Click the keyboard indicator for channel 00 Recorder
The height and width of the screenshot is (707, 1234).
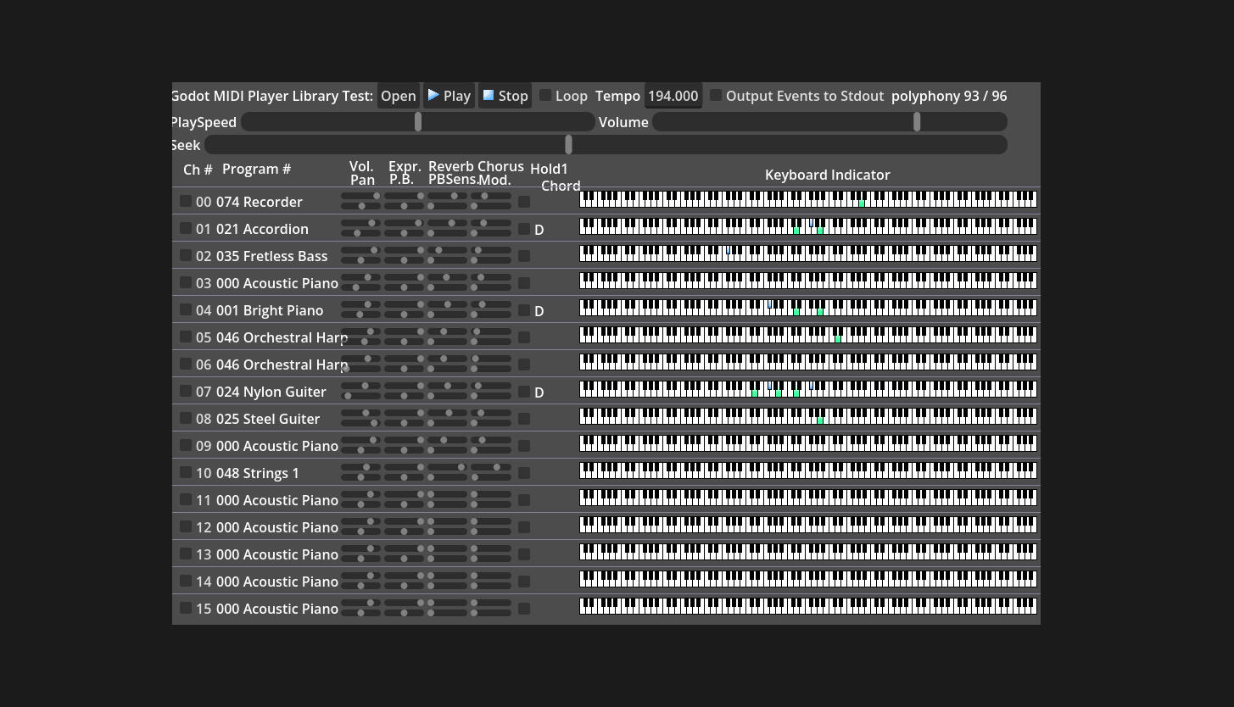click(807, 201)
